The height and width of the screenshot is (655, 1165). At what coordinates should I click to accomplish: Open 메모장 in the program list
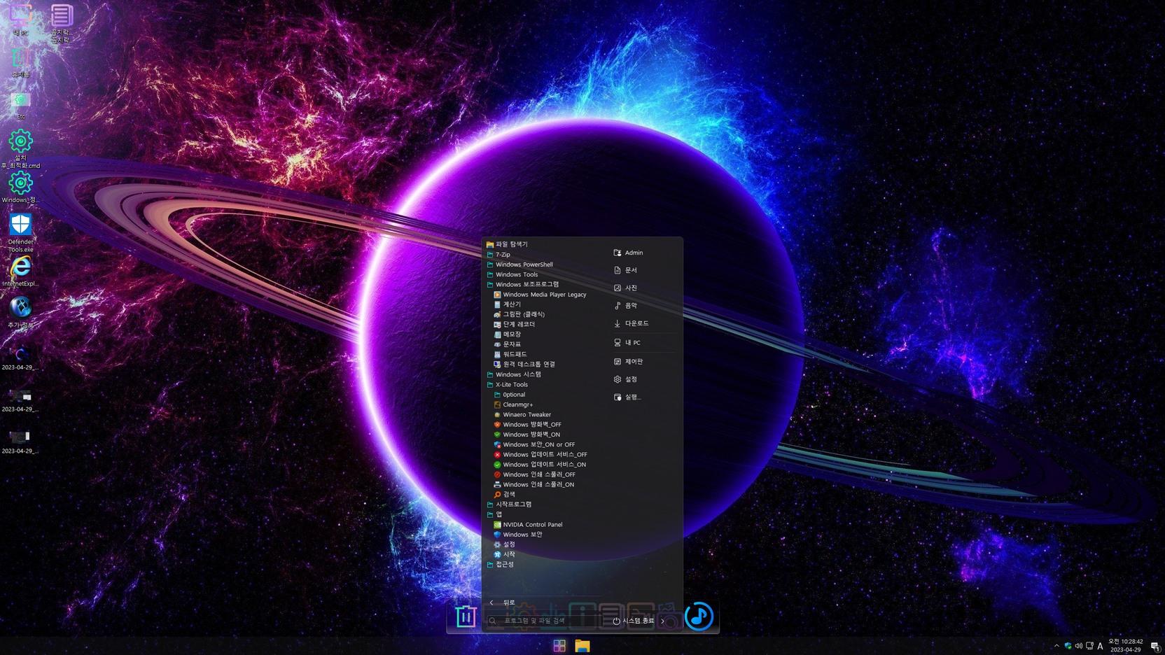[507, 334]
